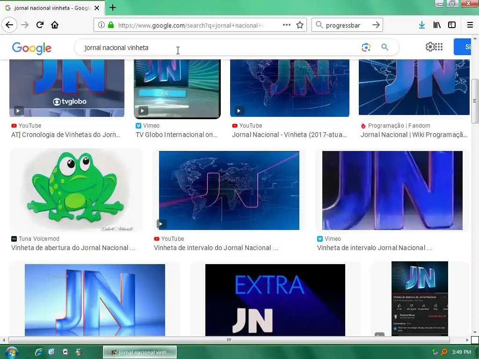Open a new browser tab

pos(112,7)
